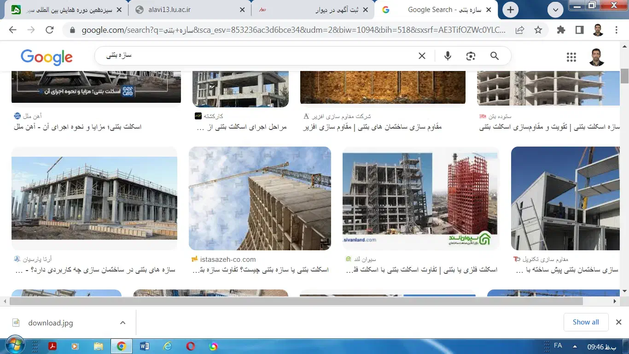Reload the Google search page
Image resolution: width=629 pixels, height=354 pixels.
pos(50,30)
